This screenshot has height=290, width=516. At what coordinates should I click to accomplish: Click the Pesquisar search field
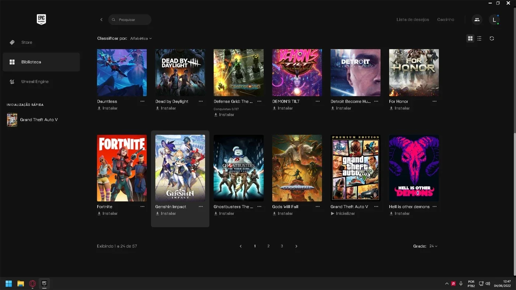coord(130,20)
